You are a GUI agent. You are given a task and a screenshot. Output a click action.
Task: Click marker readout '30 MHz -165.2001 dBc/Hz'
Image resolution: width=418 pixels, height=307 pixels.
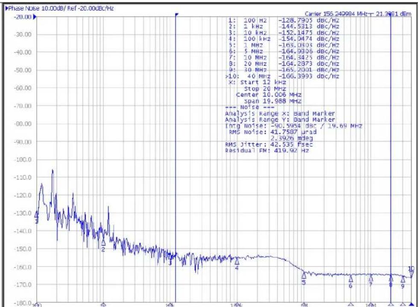[x=284, y=70]
